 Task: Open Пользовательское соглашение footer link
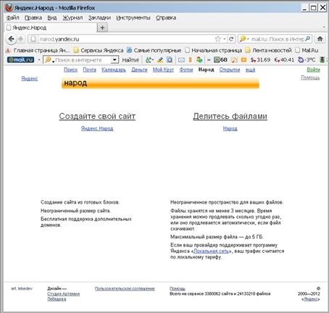point(125,288)
